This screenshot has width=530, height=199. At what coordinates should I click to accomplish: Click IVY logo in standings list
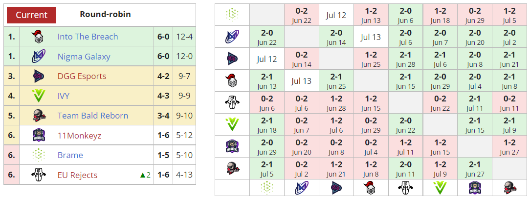[x=38, y=96]
